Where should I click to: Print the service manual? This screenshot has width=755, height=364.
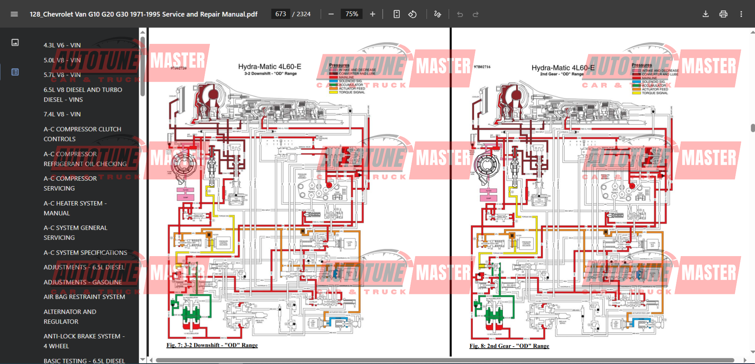coord(723,14)
